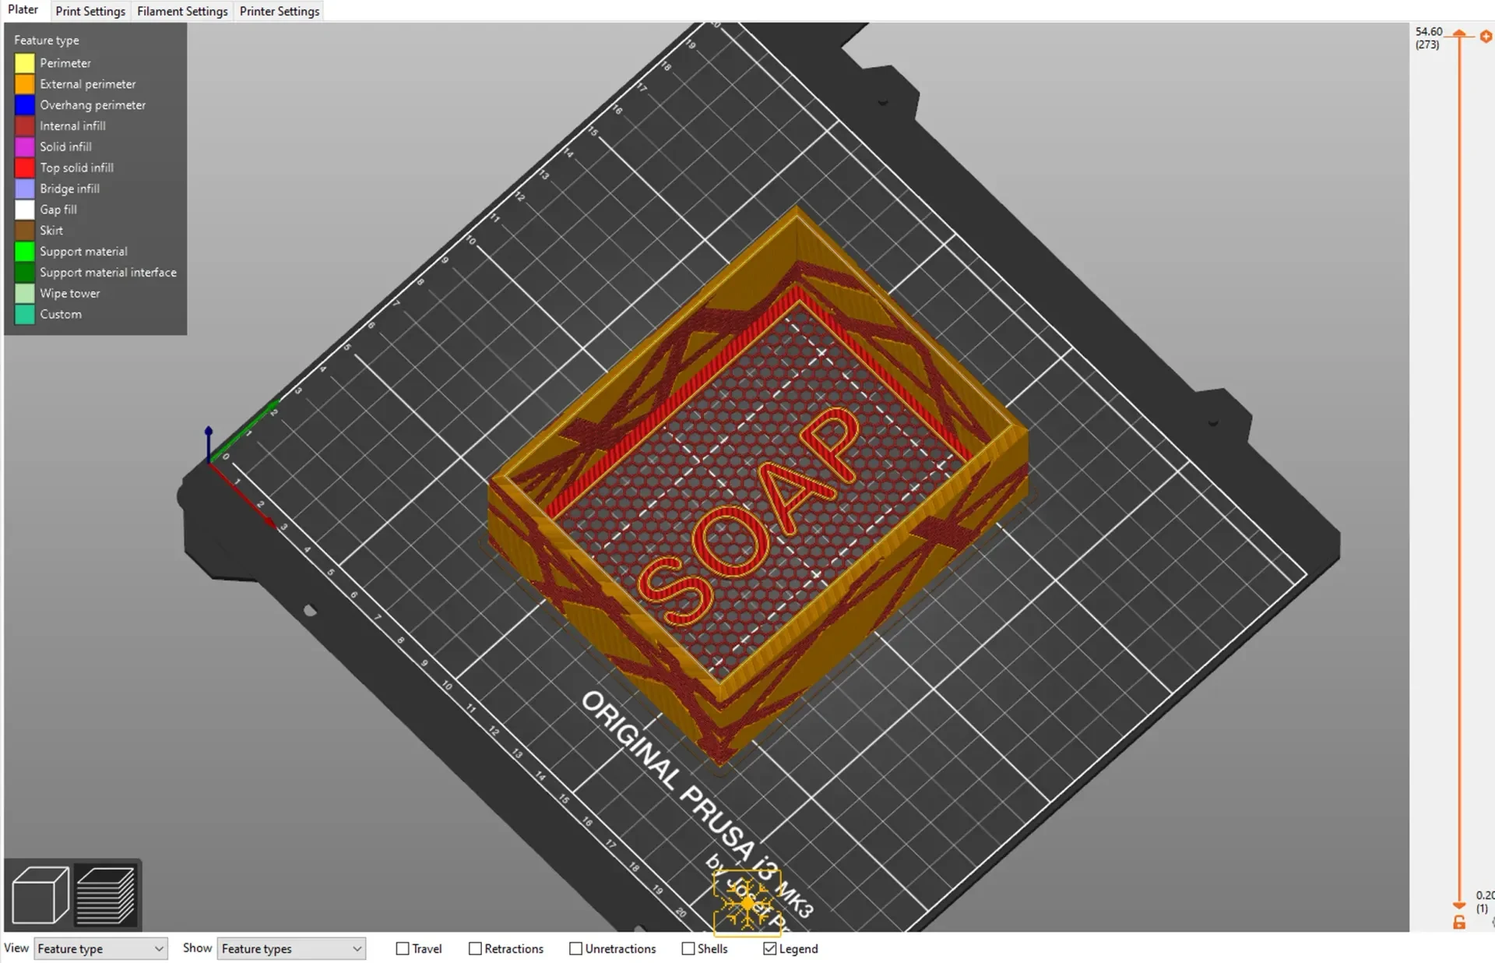Open the View dropdown showing Feature type
Viewport: 1495px width, 963px height.
pyautogui.click(x=101, y=948)
